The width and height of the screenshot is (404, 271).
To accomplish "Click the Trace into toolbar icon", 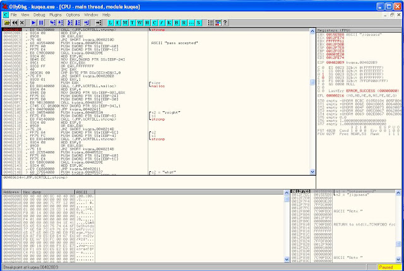I will pos(70,23).
